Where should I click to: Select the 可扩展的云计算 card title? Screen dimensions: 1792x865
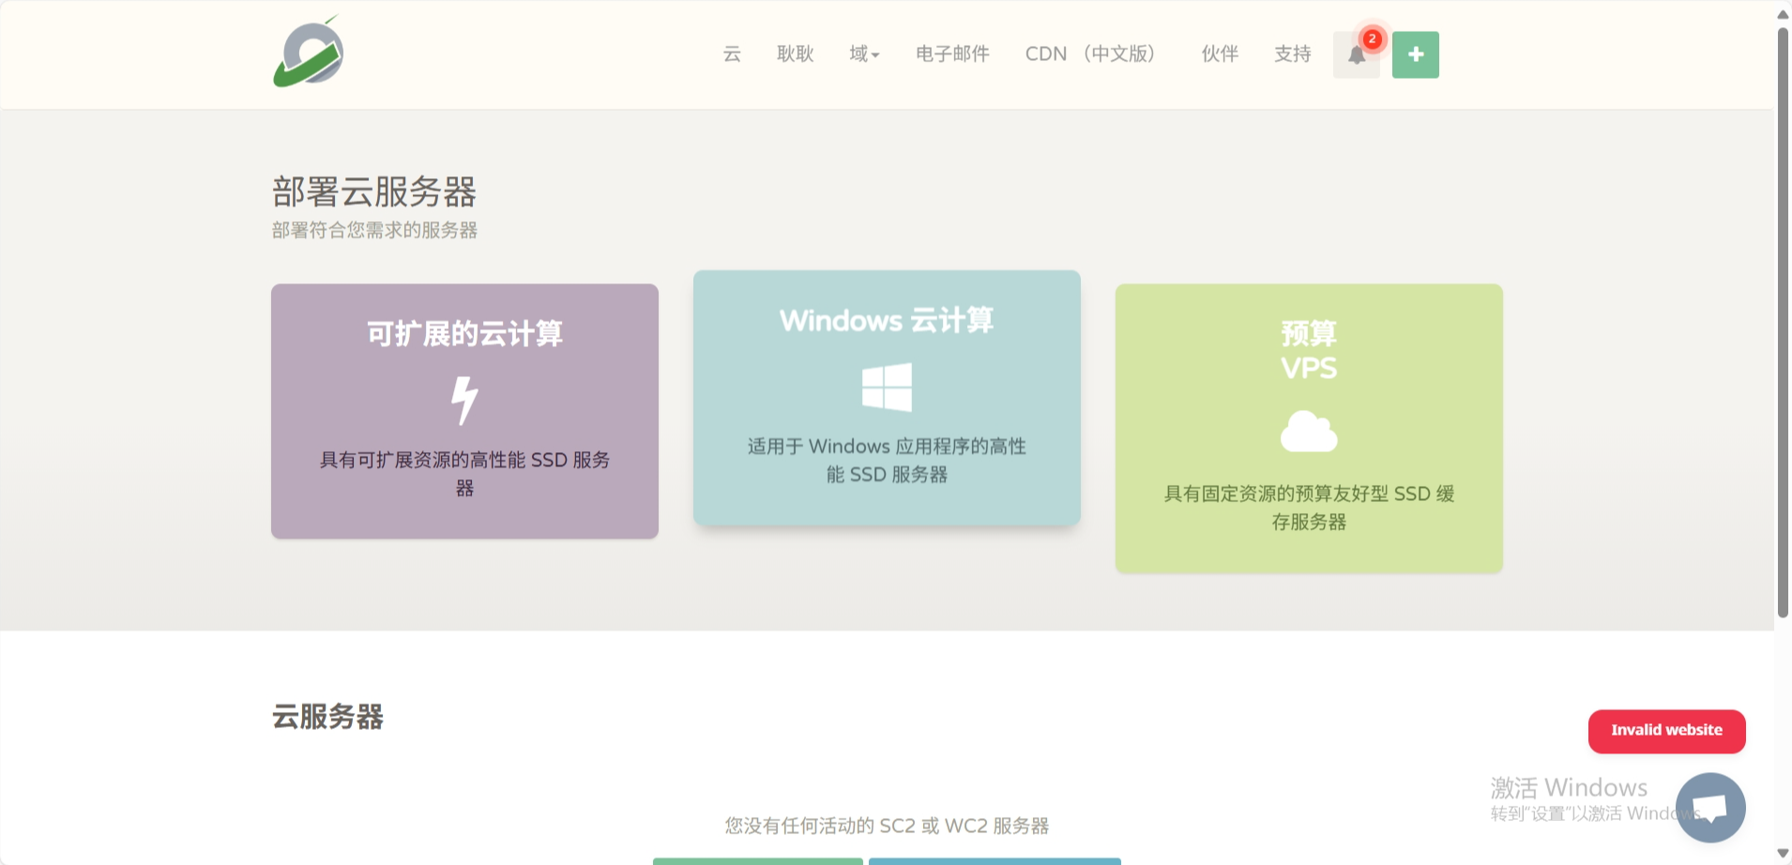pyautogui.click(x=464, y=334)
